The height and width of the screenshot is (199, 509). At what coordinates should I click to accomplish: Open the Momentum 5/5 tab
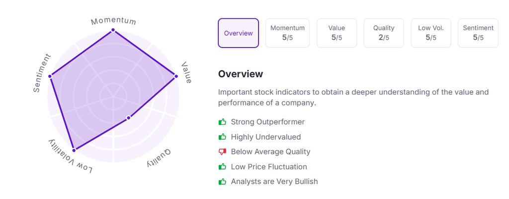coord(287,33)
